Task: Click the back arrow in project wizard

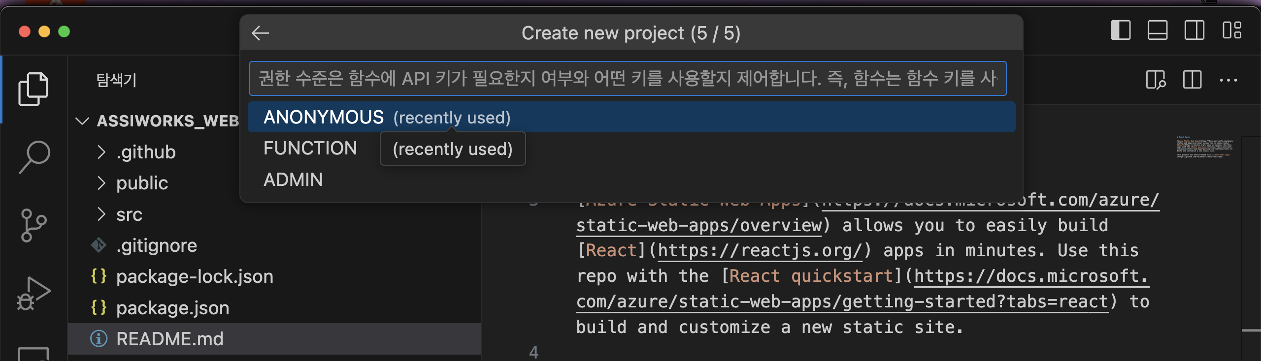Action: pyautogui.click(x=260, y=33)
